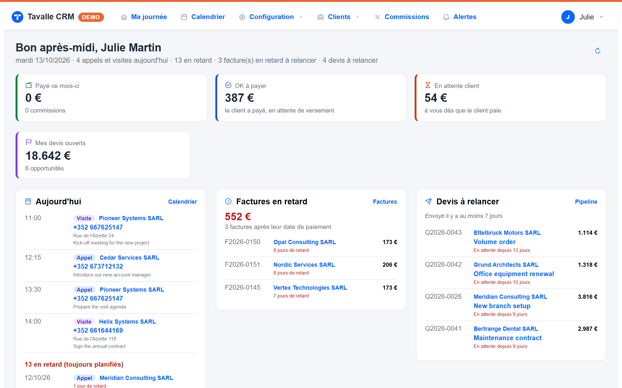Open the Factures link in overdue panel
The image size is (622, 388).
tap(385, 202)
